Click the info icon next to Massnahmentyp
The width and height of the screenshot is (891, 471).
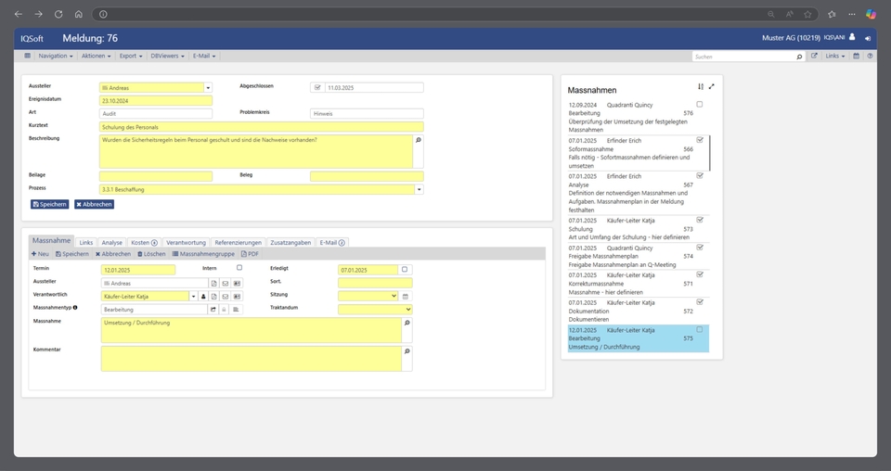click(x=75, y=308)
